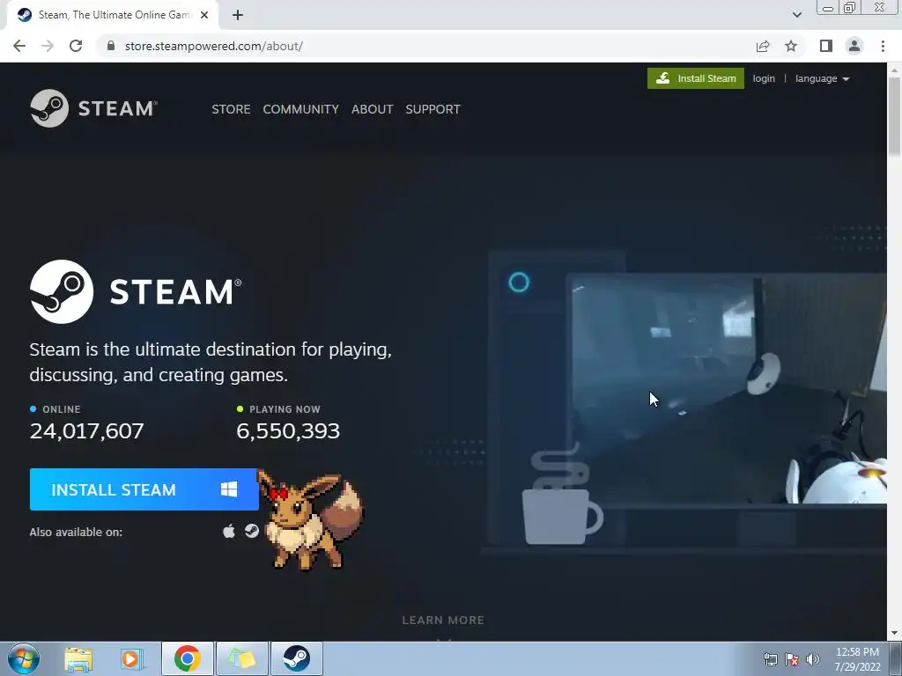Click the scrollbar down arrow

tap(894, 634)
